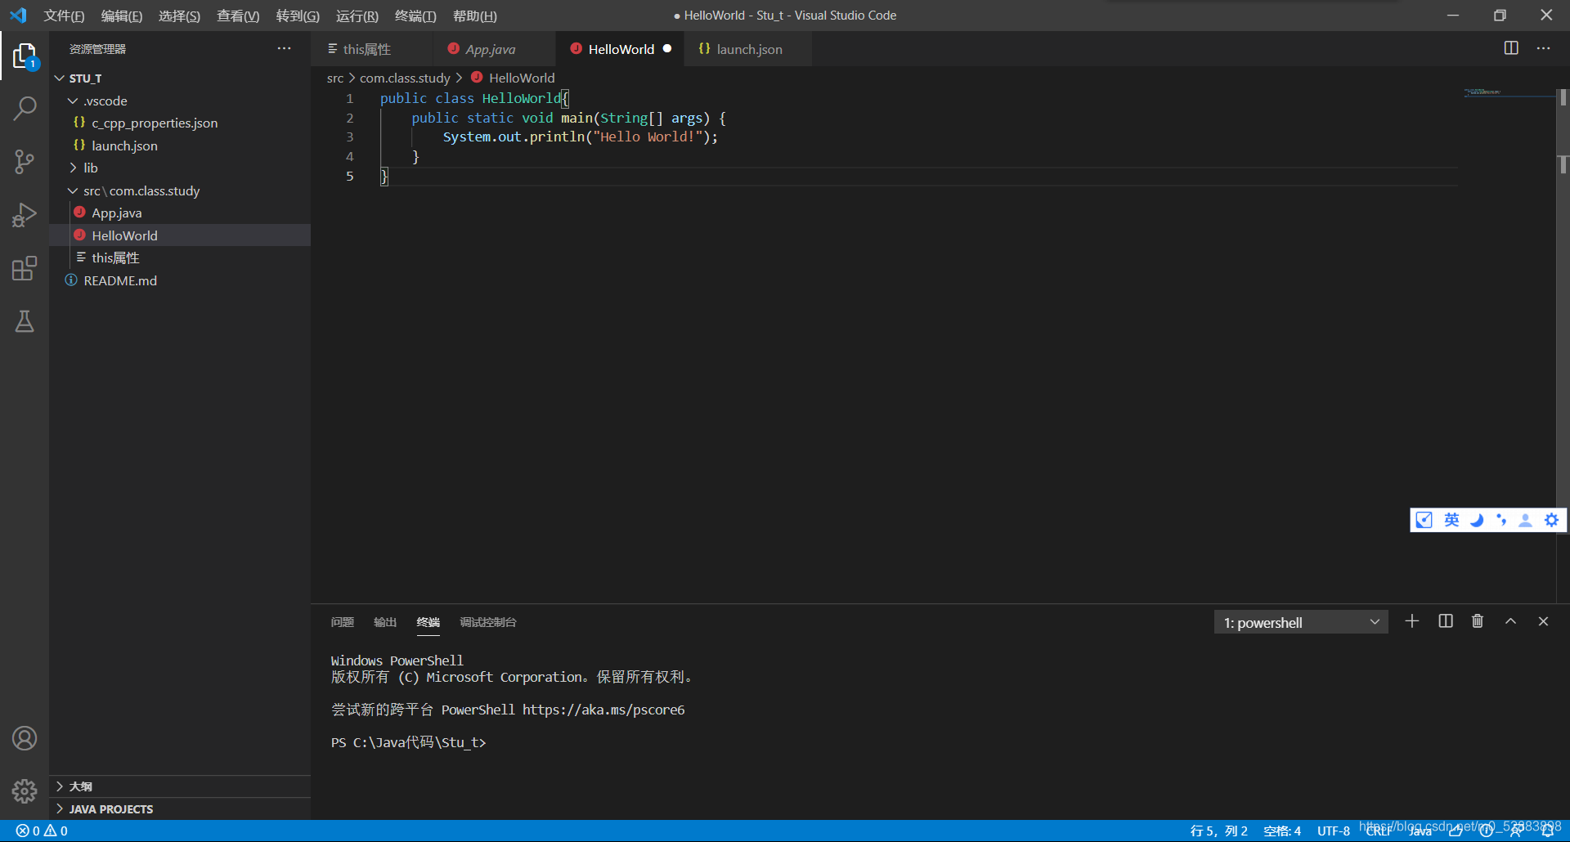This screenshot has width=1570, height=842.
Task: Open the Test flask view
Action: 25,321
